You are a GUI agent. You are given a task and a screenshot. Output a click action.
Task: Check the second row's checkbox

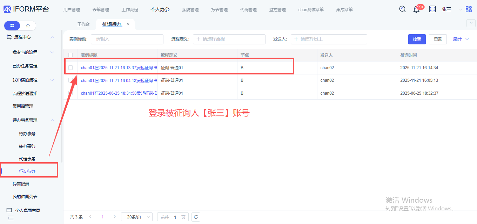[x=70, y=80]
